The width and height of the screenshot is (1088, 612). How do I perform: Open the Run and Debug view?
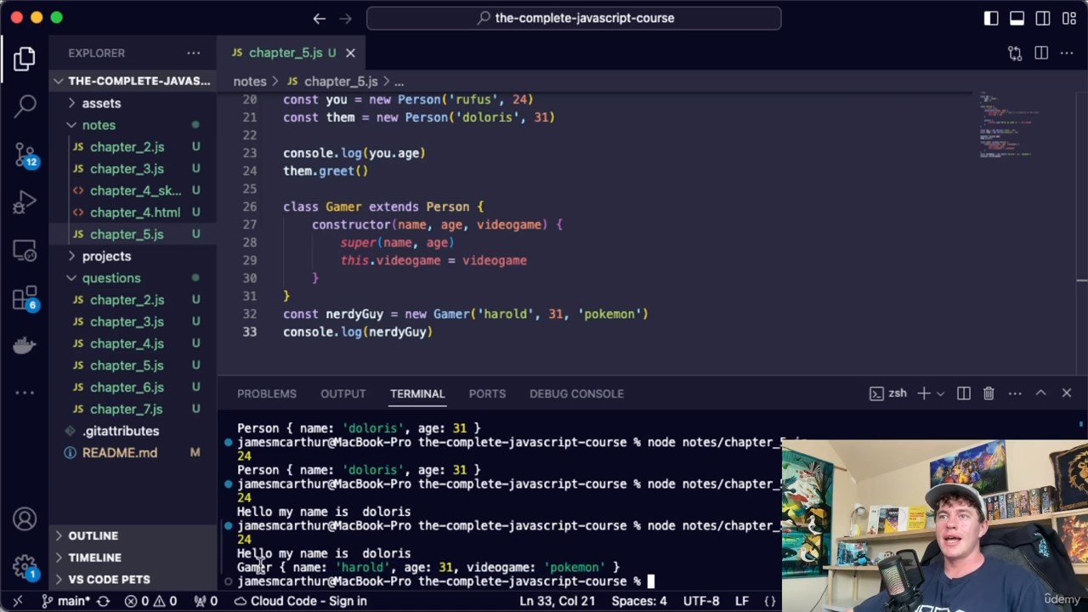tap(25, 202)
